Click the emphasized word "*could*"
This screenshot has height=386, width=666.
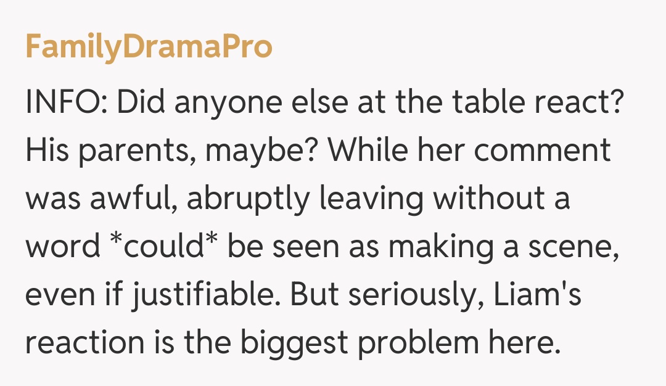click(163, 247)
